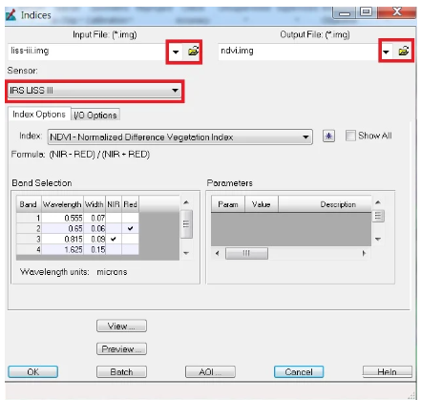
Task: Open input file browse folder icon
Action: point(193,52)
